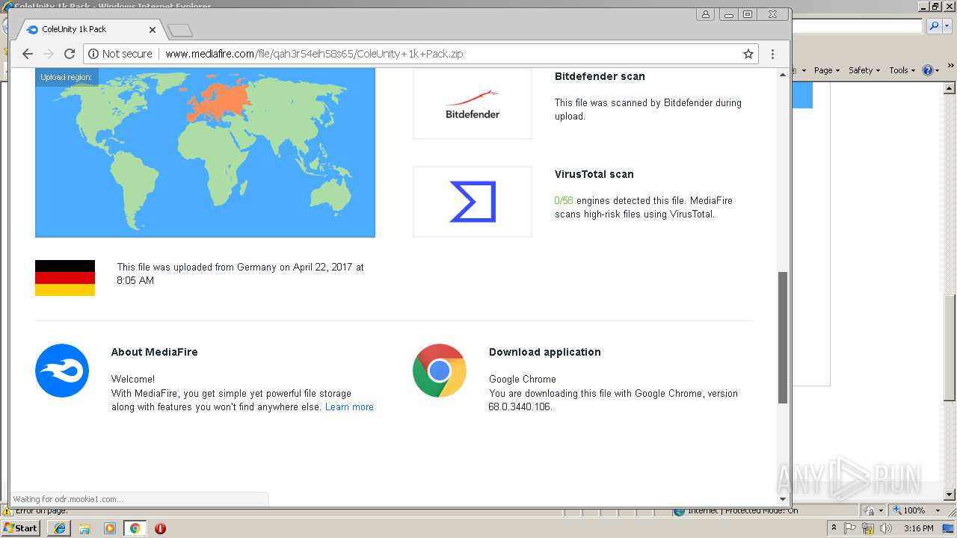Reload the MediaFire page
This screenshot has width=957, height=538.
coord(70,54)
